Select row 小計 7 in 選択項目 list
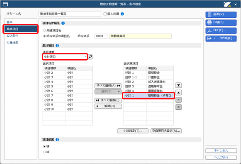The height and width of the screenshot is (164, 241). (68, 96)
